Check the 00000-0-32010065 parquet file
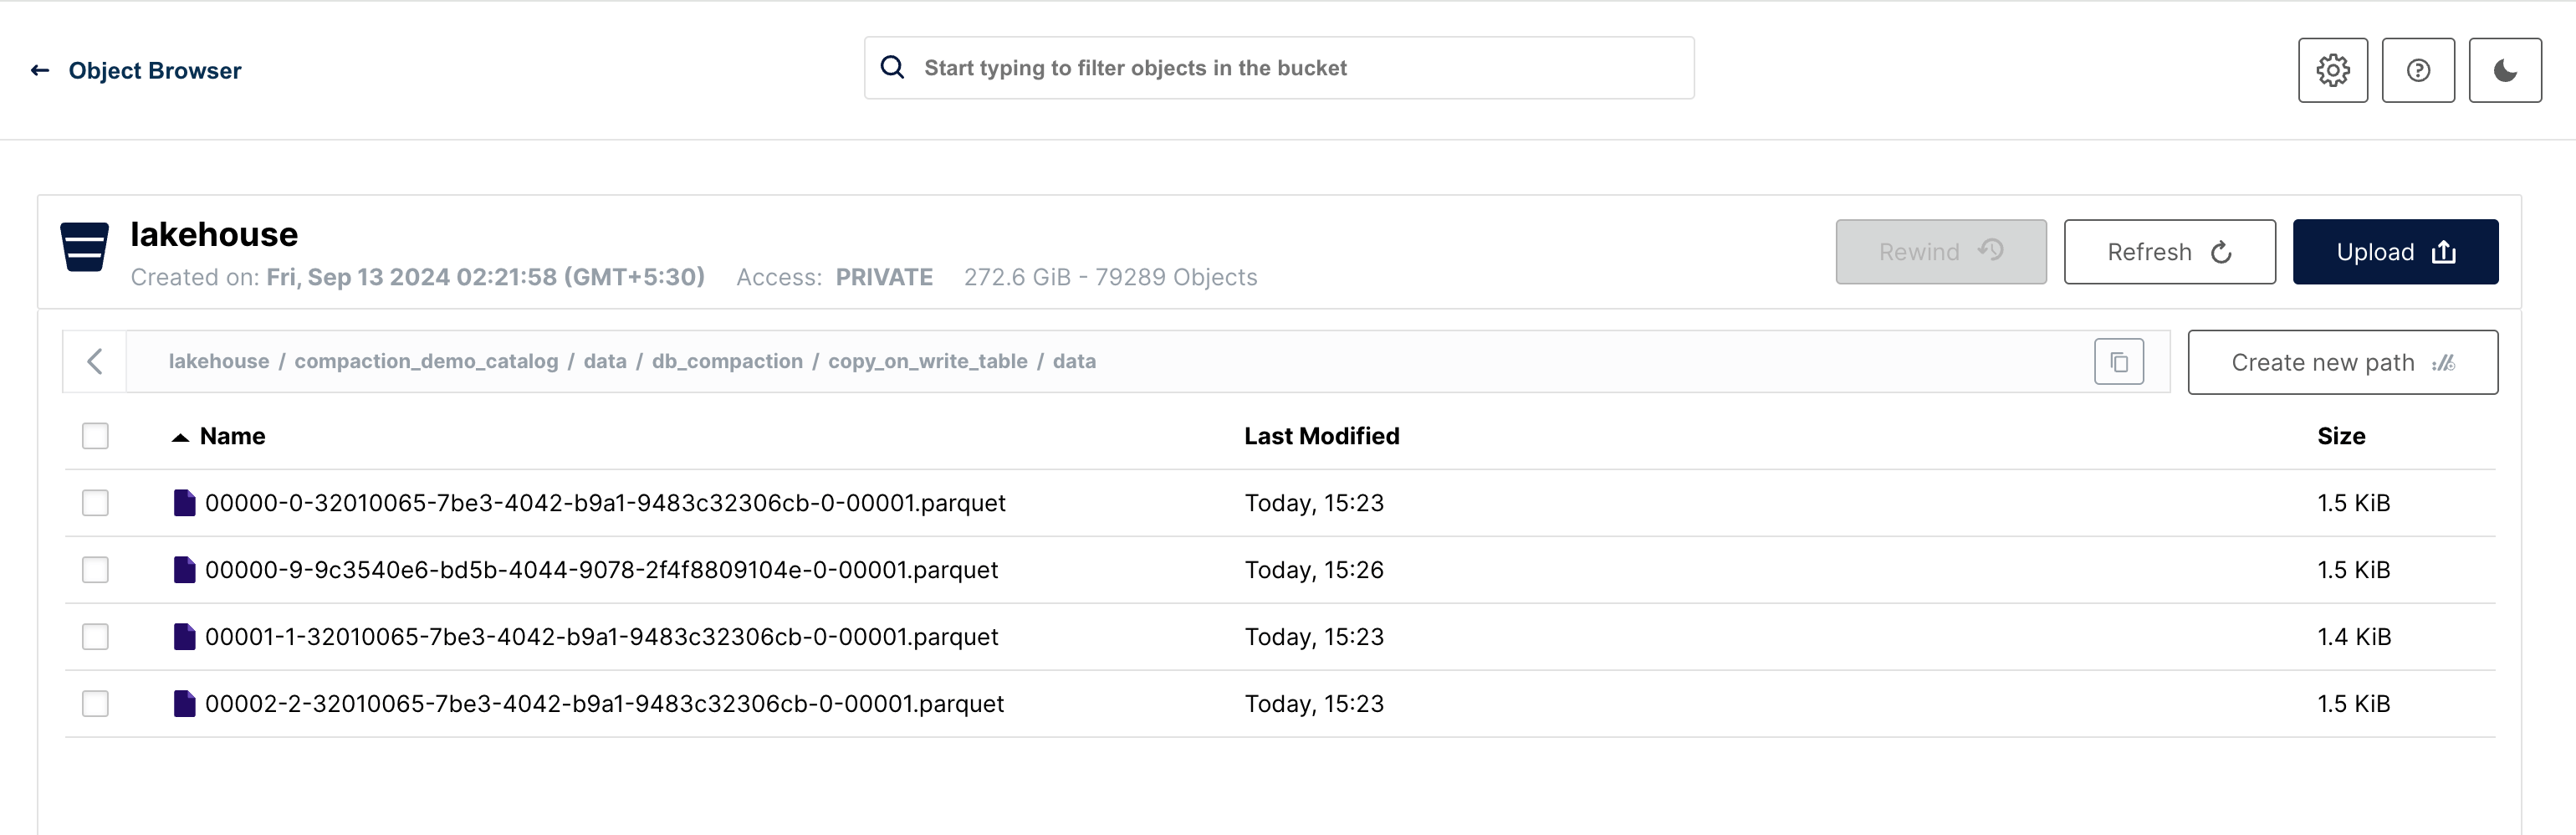 [x=95, y=502]
